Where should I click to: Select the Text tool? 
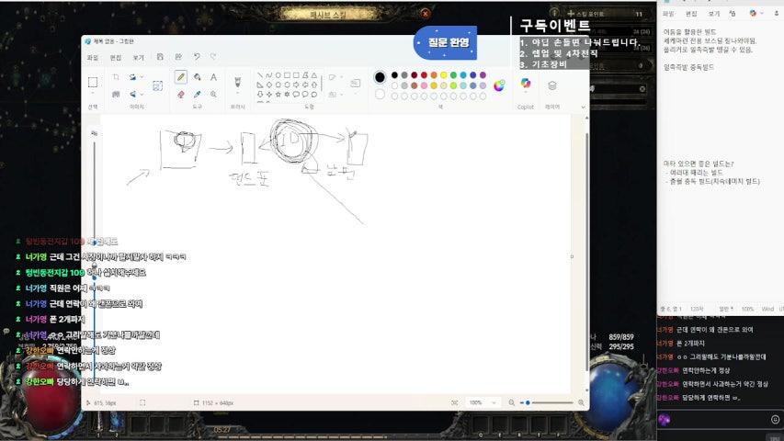point(213,77)
